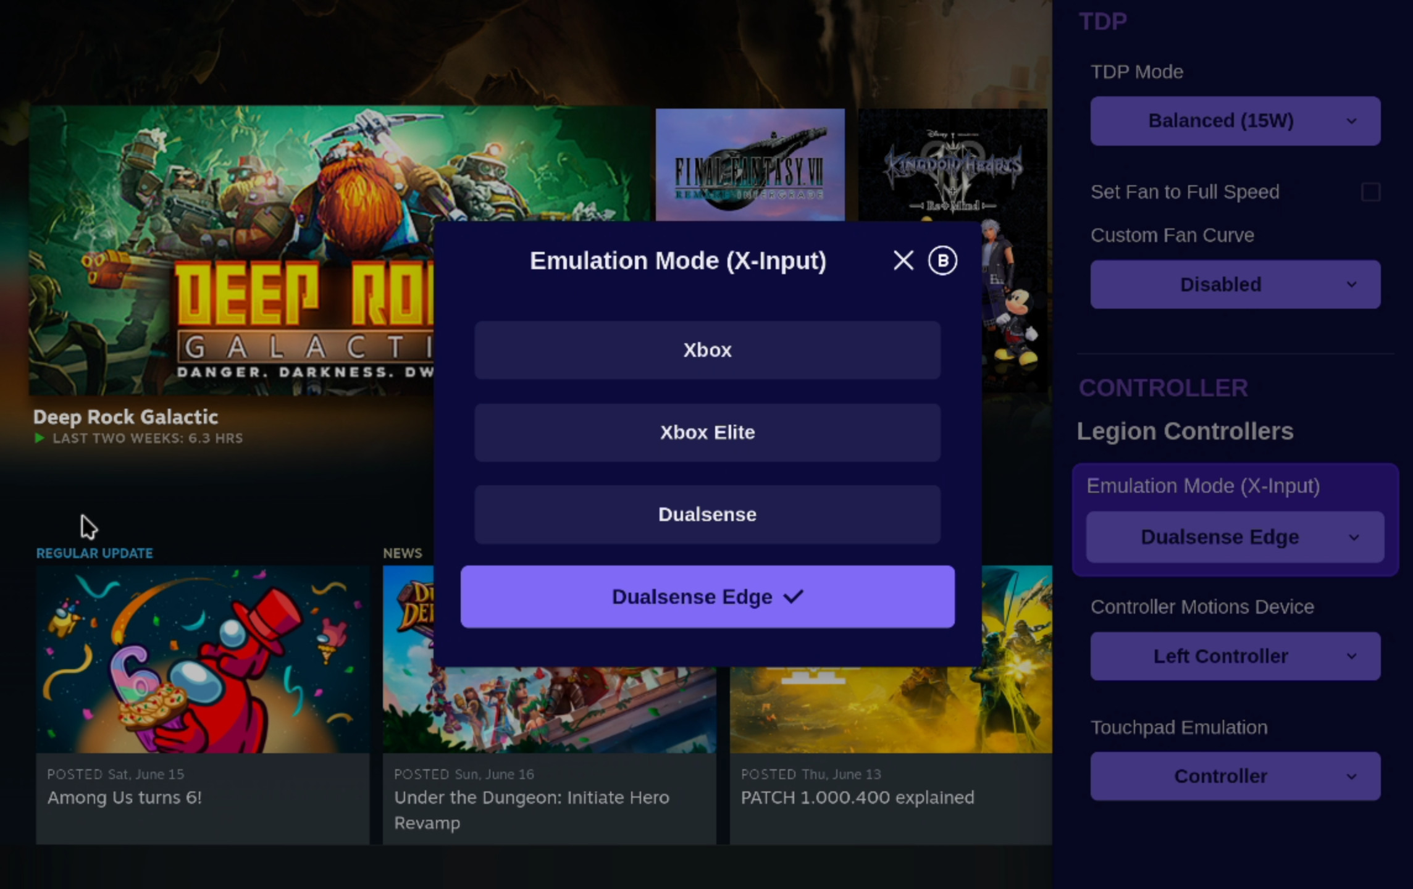Click the NEWS label above the dungeon card

402,553
